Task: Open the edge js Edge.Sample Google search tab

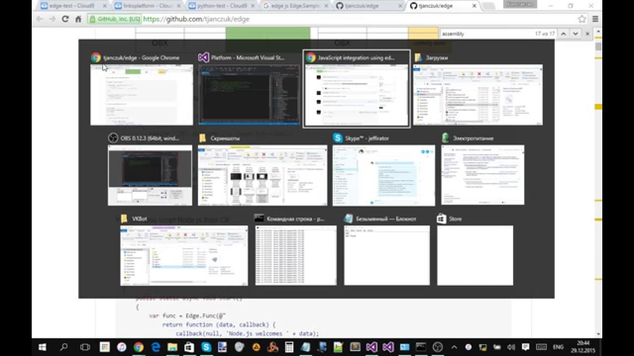Action: coord(295,6)
